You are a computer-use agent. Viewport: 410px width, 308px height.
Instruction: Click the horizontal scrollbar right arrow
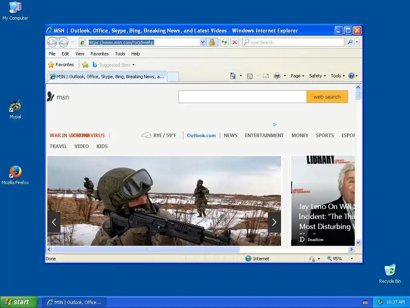(352, 249)
